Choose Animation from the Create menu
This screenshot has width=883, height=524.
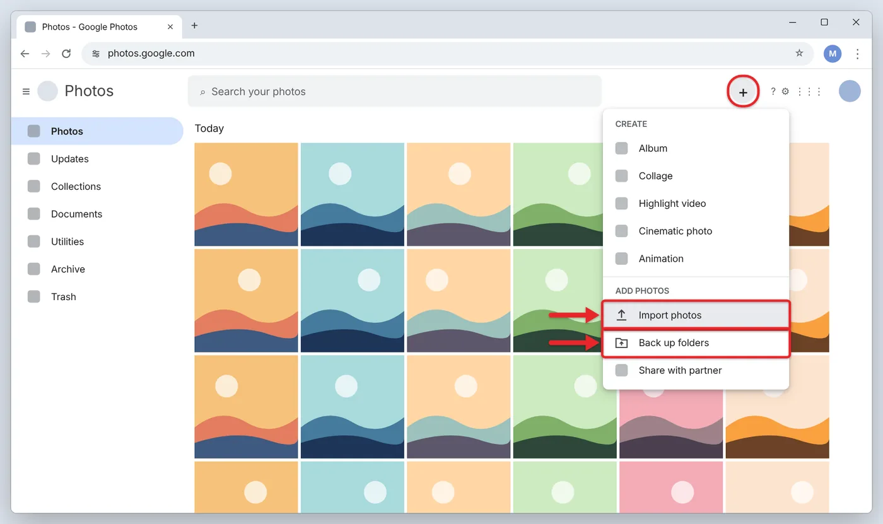tap(696, 259)
